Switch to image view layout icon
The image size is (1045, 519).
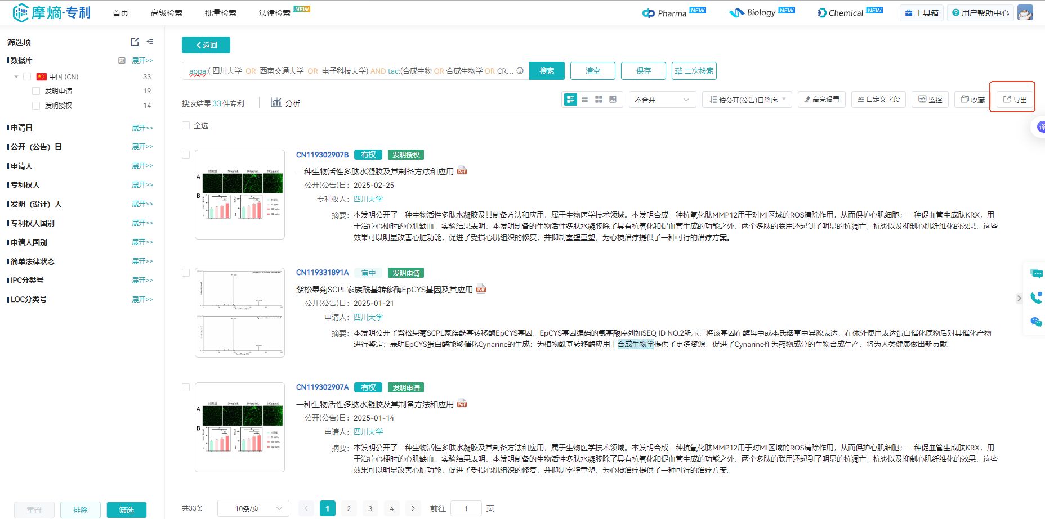(x=613, y=100)
